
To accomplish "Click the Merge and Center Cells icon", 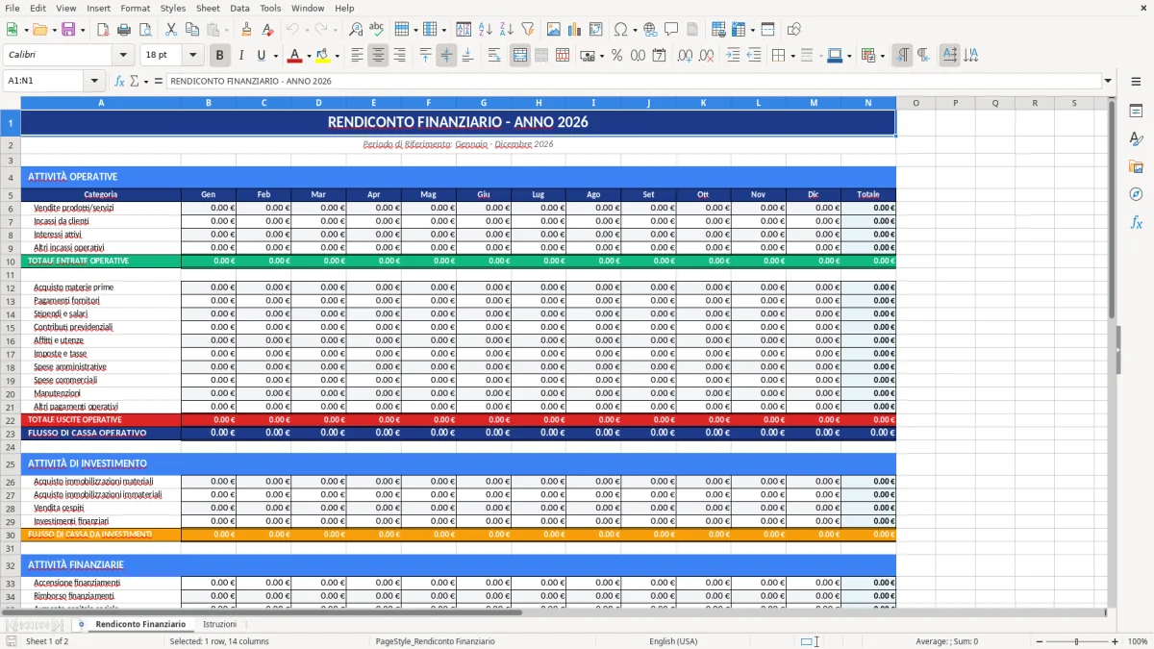I will tap(520, 56).
